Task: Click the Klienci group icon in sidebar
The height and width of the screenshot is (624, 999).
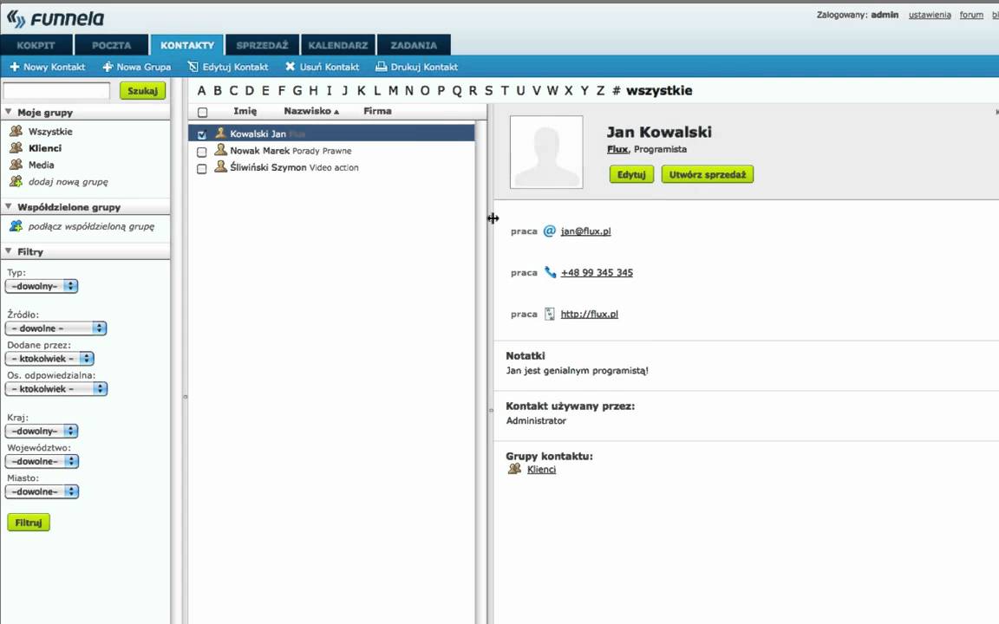Action: [x=16, y=147]
